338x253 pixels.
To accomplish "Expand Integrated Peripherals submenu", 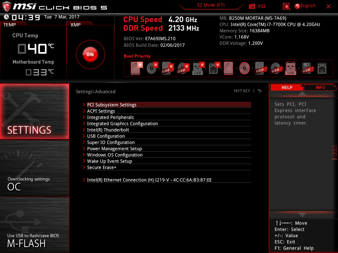I will tap(110, 117).
